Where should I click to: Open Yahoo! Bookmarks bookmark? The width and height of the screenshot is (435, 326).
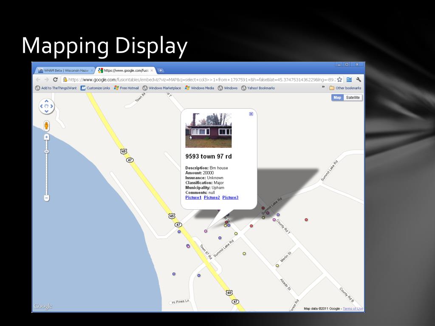(x=258, y=88)
